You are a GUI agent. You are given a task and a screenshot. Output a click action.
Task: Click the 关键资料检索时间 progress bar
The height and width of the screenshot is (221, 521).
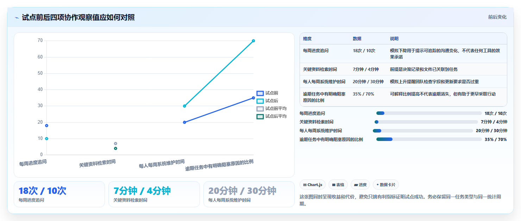tap(426, 122)
